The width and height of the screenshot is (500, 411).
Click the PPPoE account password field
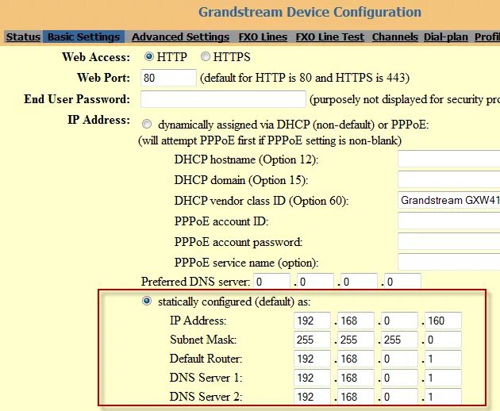[x=449, y=241]
